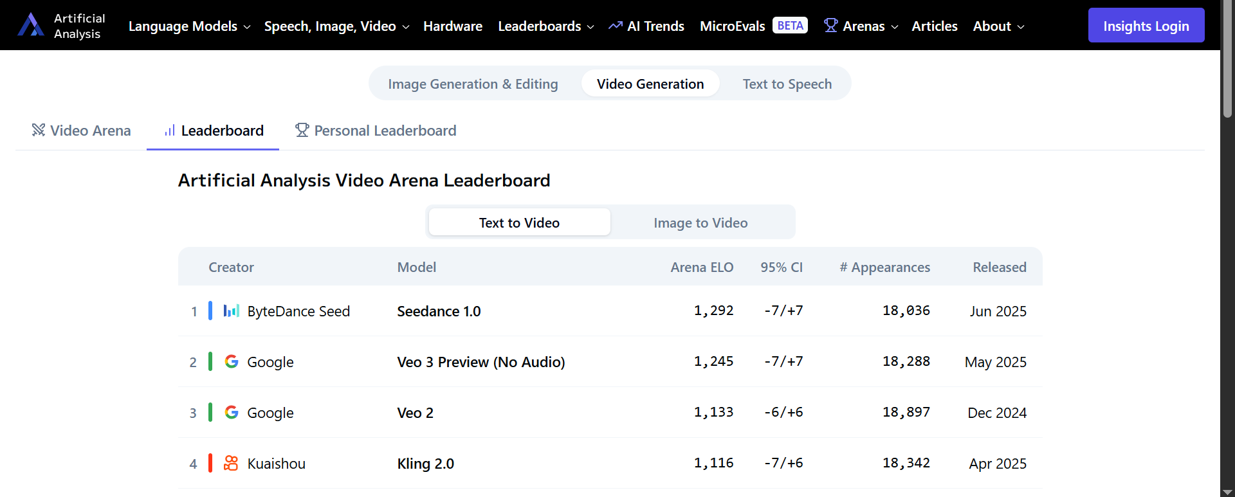Click the AI Trends chart arrow icon
Image resolution: width=1235 pixels, height=497 pixels.
tap(616, 26)
